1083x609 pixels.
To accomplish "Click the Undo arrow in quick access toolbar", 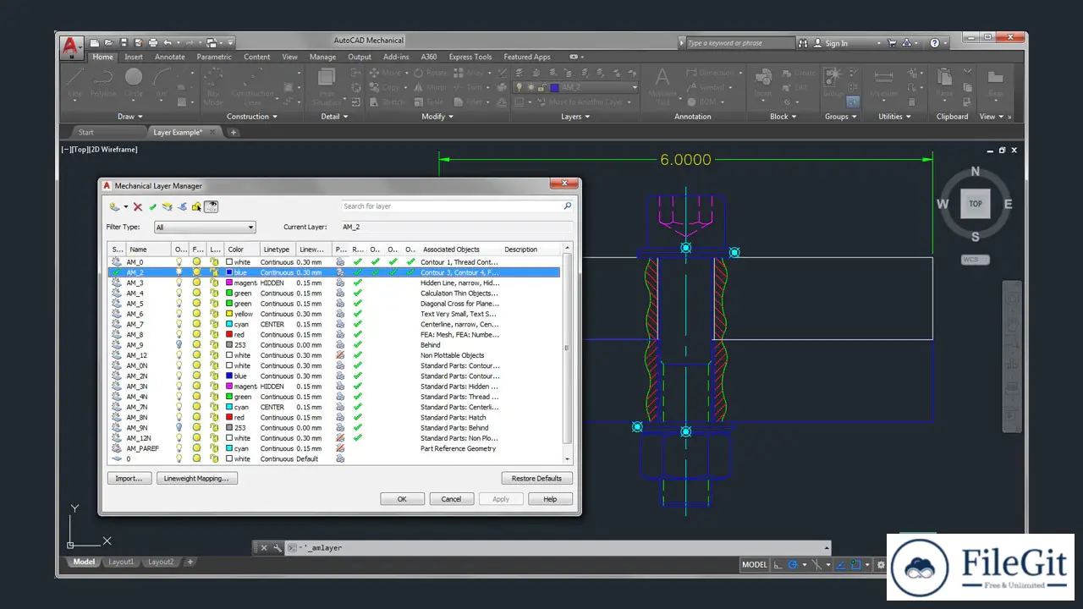I will pos(168,42).
